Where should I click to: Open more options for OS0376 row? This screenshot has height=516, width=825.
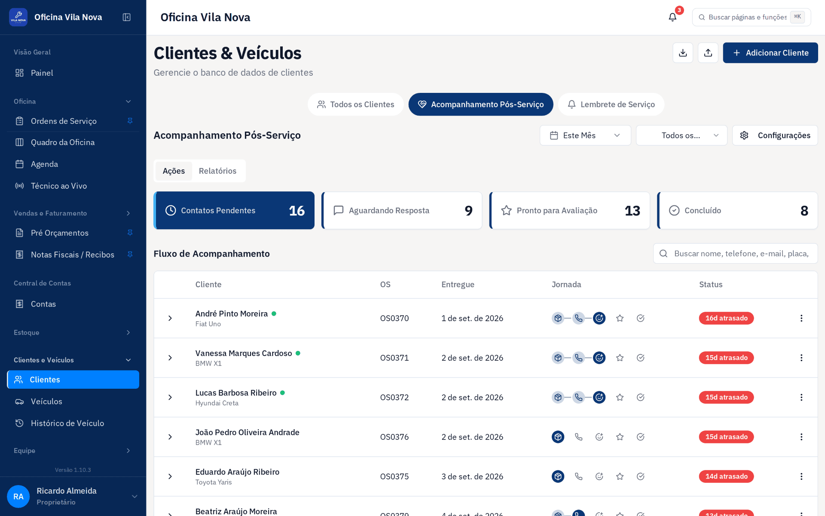pos(801,437)
